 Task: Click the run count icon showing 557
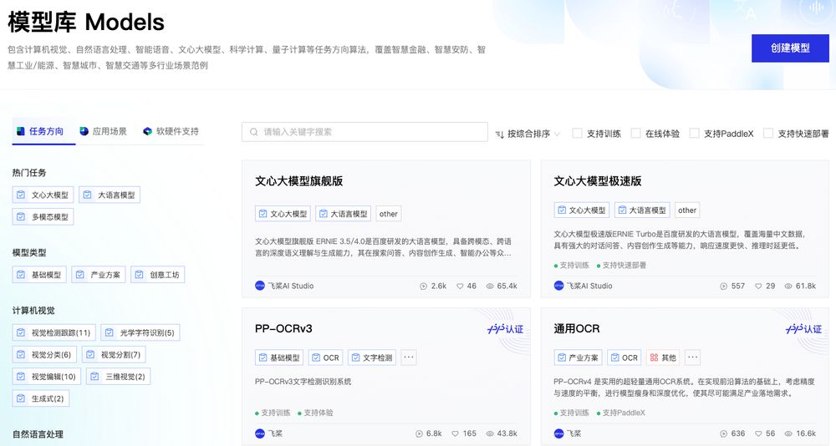click(723, 286)
